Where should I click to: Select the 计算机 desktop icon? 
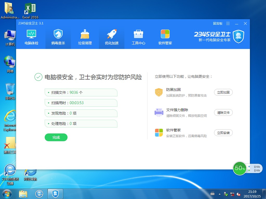point(10,38)
